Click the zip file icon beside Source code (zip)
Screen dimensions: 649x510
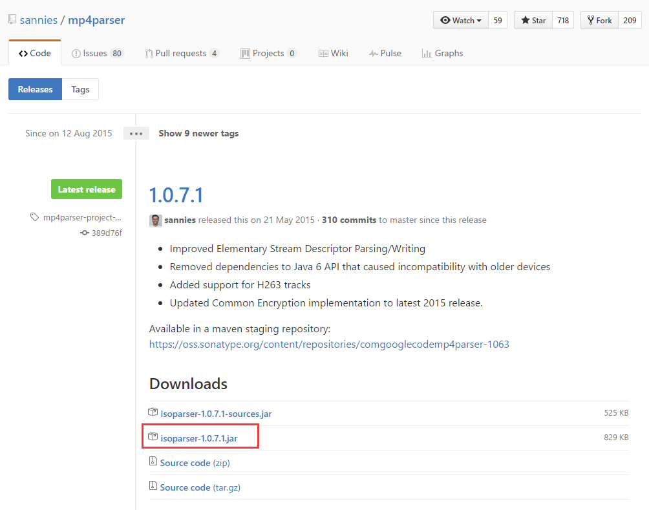(x=153, y=461)
